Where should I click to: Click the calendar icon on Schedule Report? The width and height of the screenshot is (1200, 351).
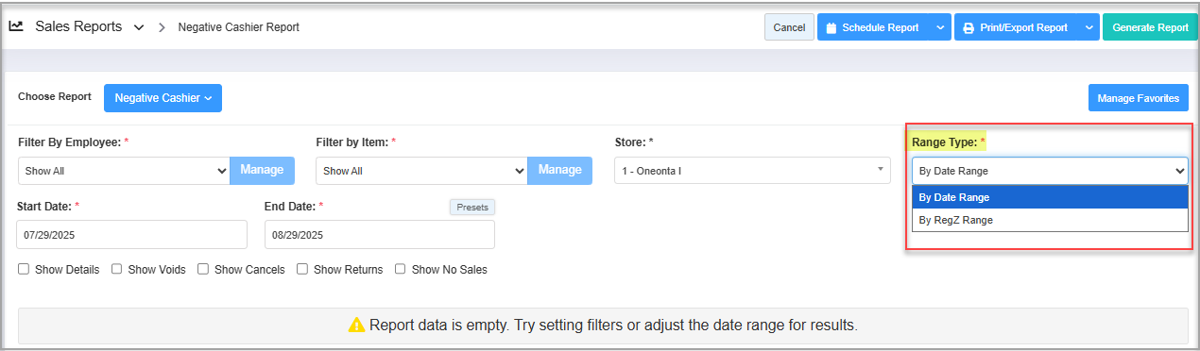pos(831,28)
